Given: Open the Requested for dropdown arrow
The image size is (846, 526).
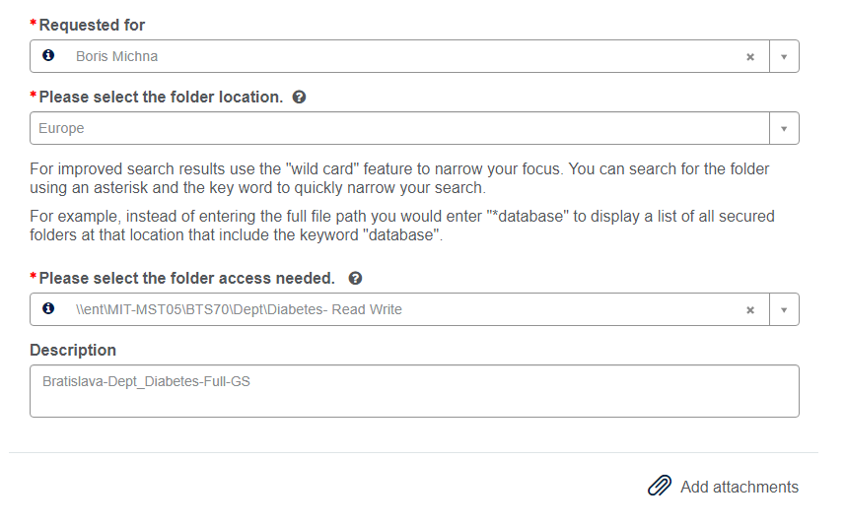Looking at the screenshot, I should point(784,57).
